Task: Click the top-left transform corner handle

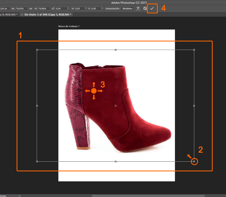Action: click(37, 50)
